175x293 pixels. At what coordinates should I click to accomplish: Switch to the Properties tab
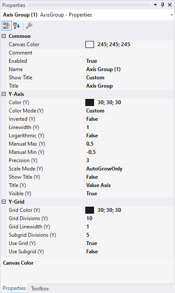coord(14,288)
